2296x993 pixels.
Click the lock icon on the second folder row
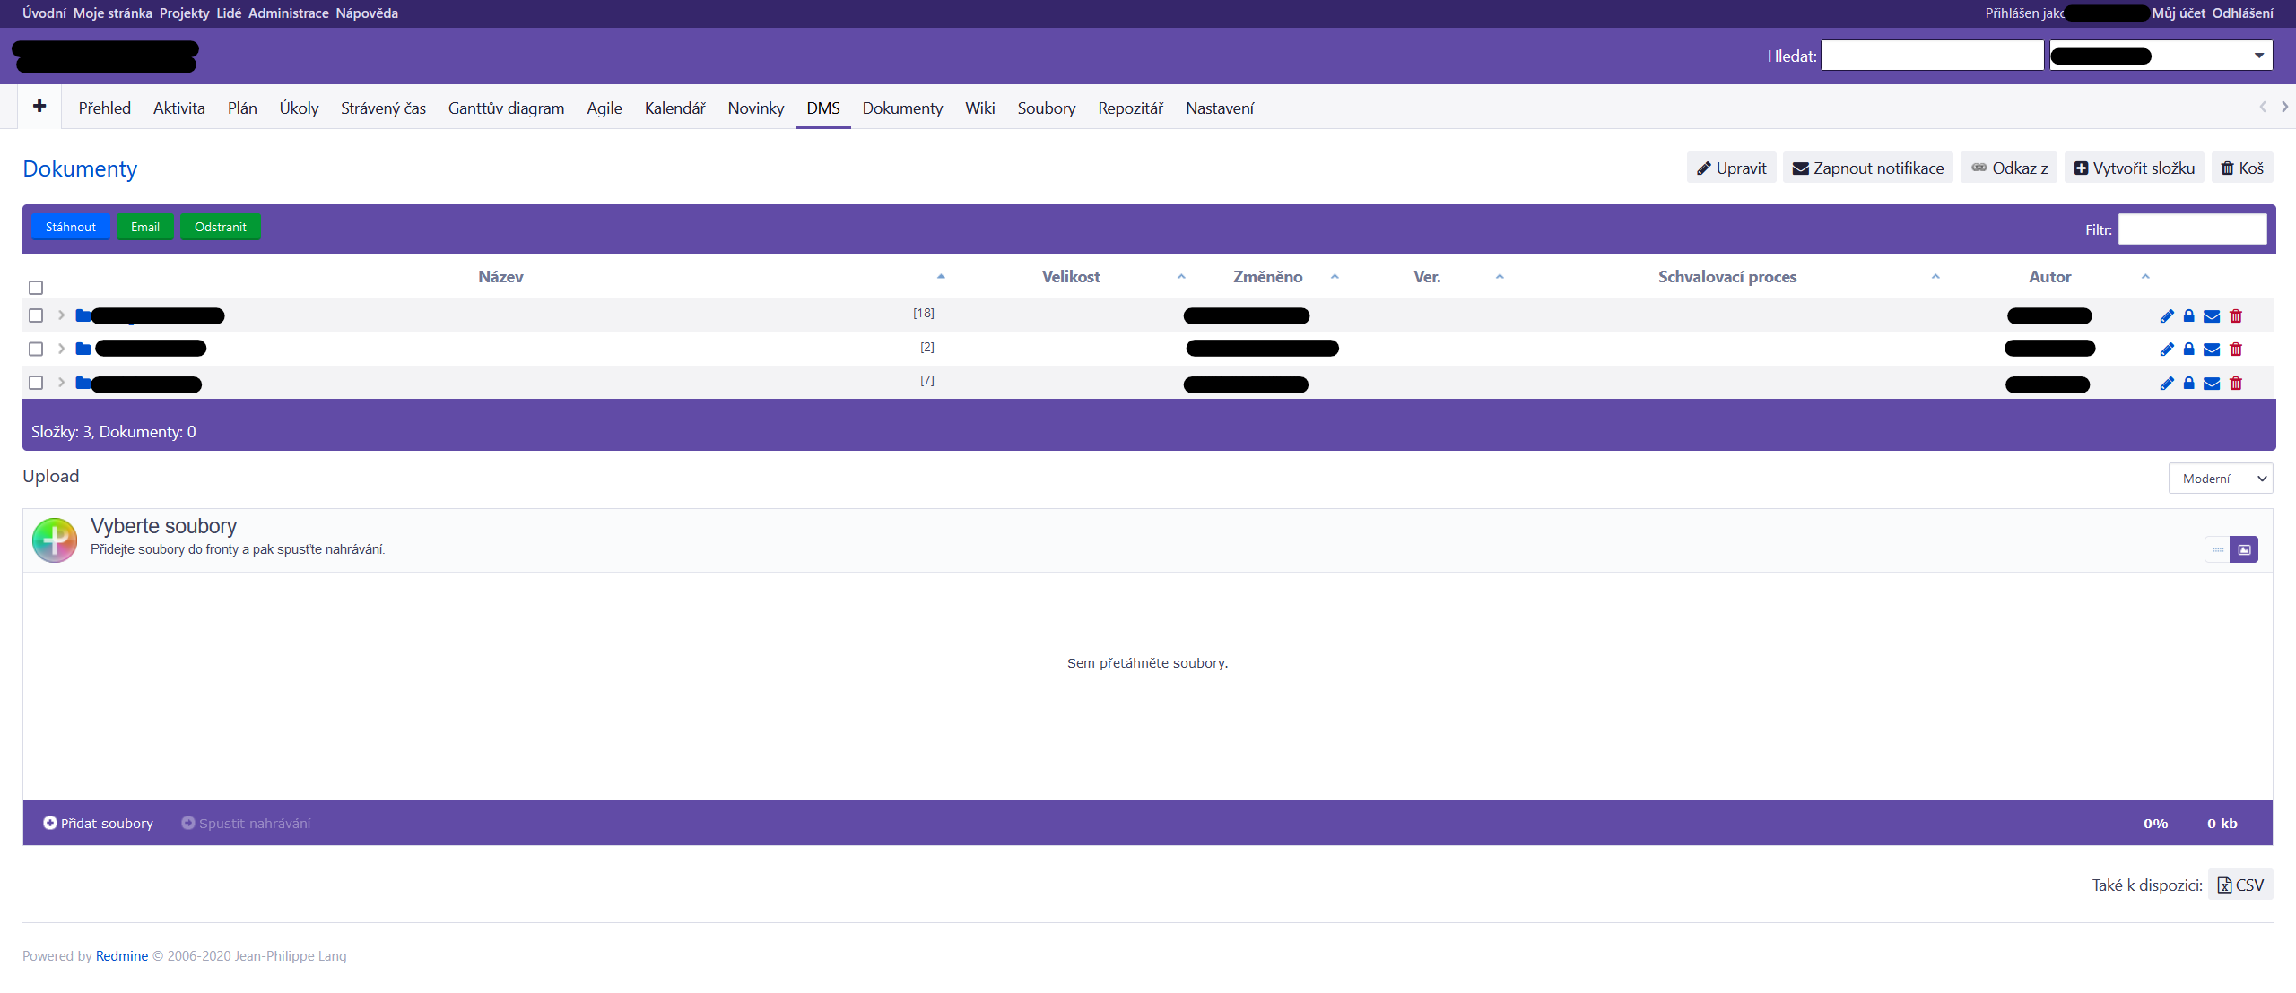(x=2189, y=349)
